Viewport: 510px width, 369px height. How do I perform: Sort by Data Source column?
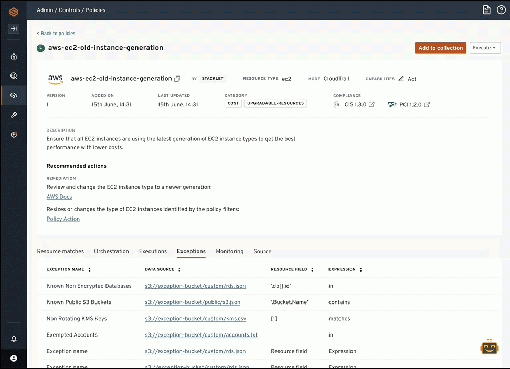(x=179, y=270)
